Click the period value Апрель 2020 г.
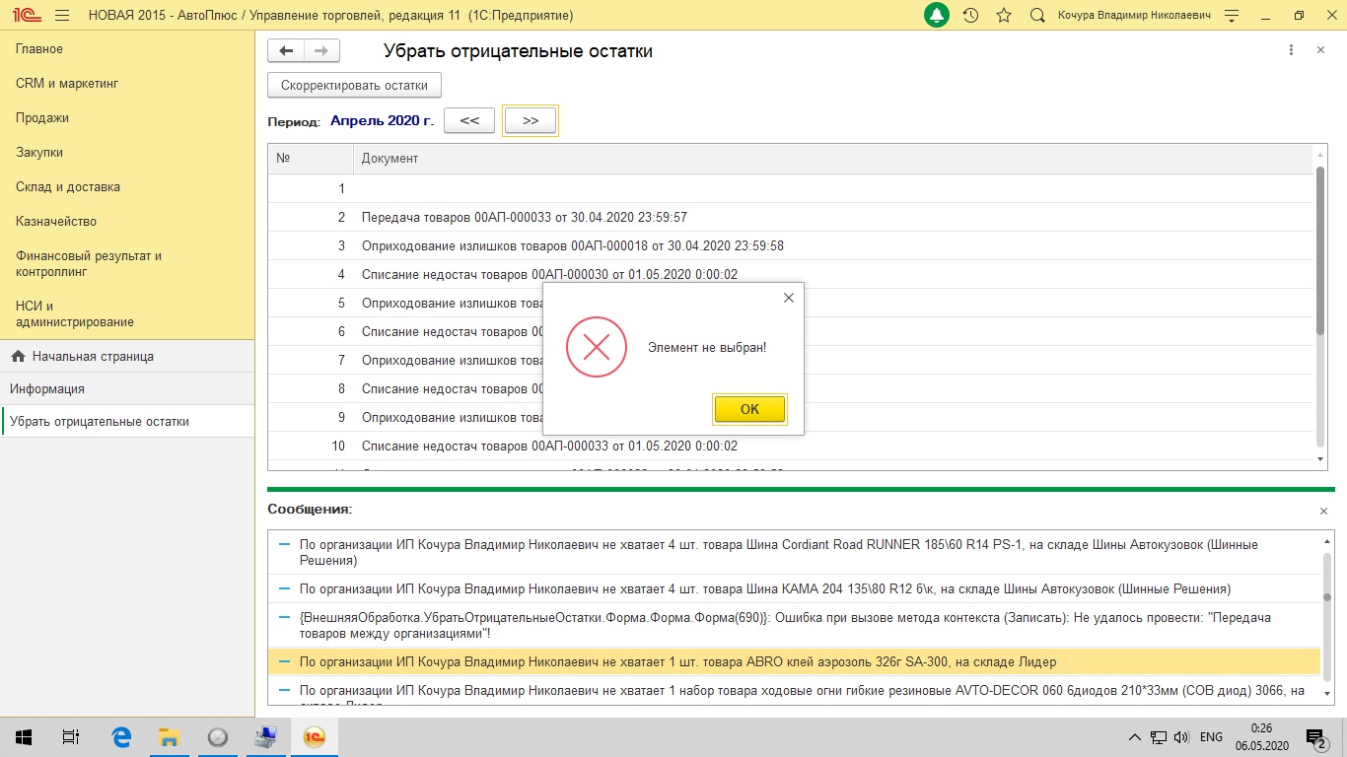The image size is (1347, 757). pyautogui.click(x=382, y=120)
